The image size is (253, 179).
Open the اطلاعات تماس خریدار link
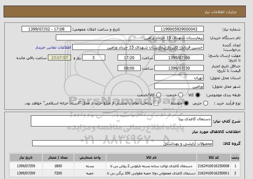tap(53, 47)
